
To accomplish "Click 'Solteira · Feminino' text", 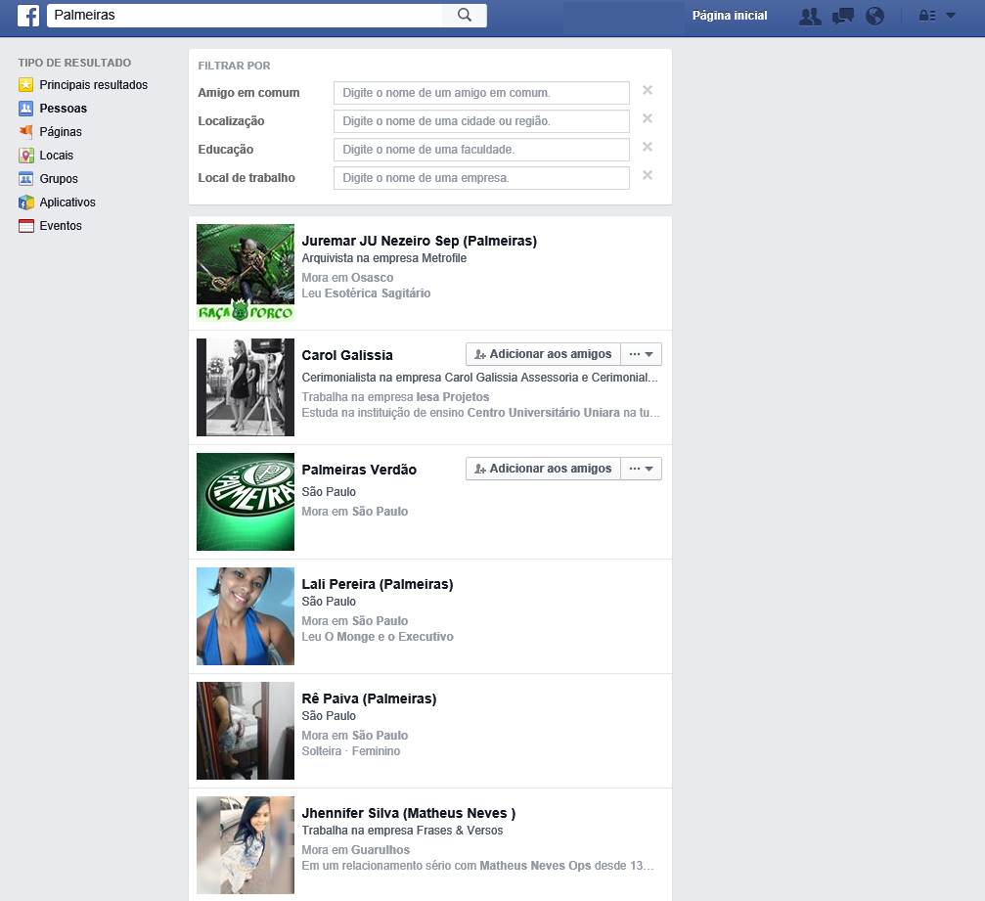I will (x=350, y=751).
